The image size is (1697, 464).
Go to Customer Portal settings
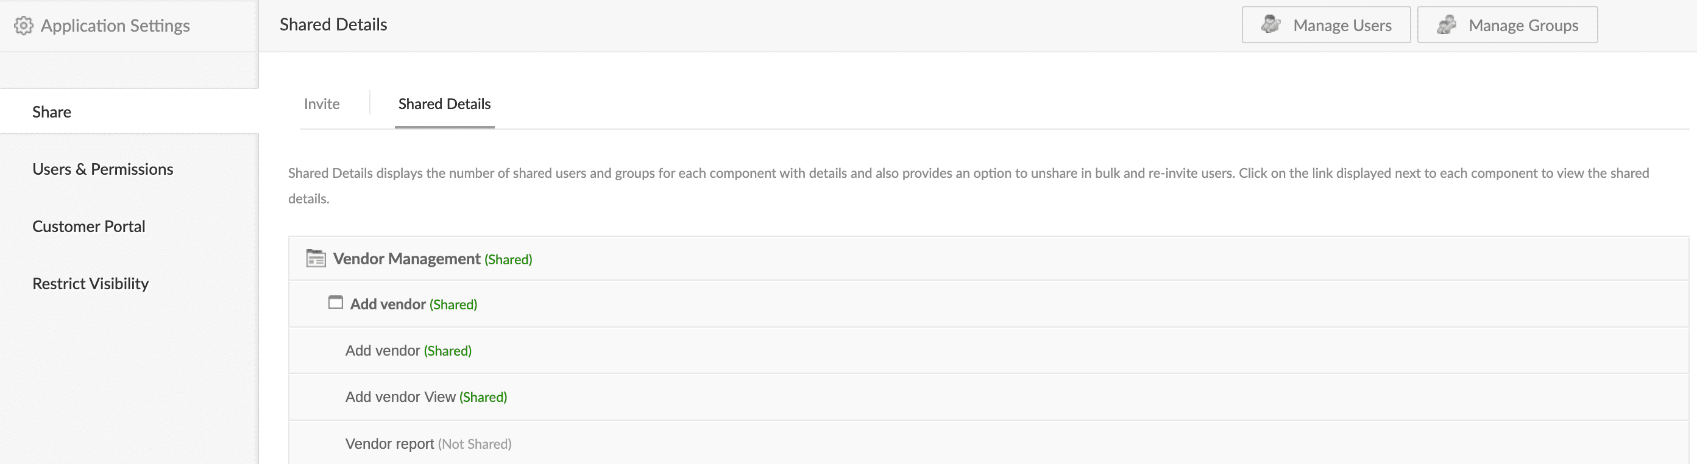click(x=89, y=227)
